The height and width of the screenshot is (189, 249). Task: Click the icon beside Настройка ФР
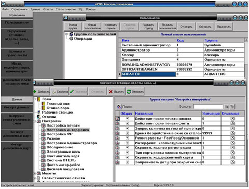(x=44, y=134)
